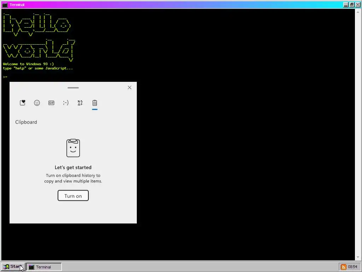Click the terminal scrollbar down arrow
This screenshot has height=272, width=362.
pyautogui.click(x=358, y=257)
